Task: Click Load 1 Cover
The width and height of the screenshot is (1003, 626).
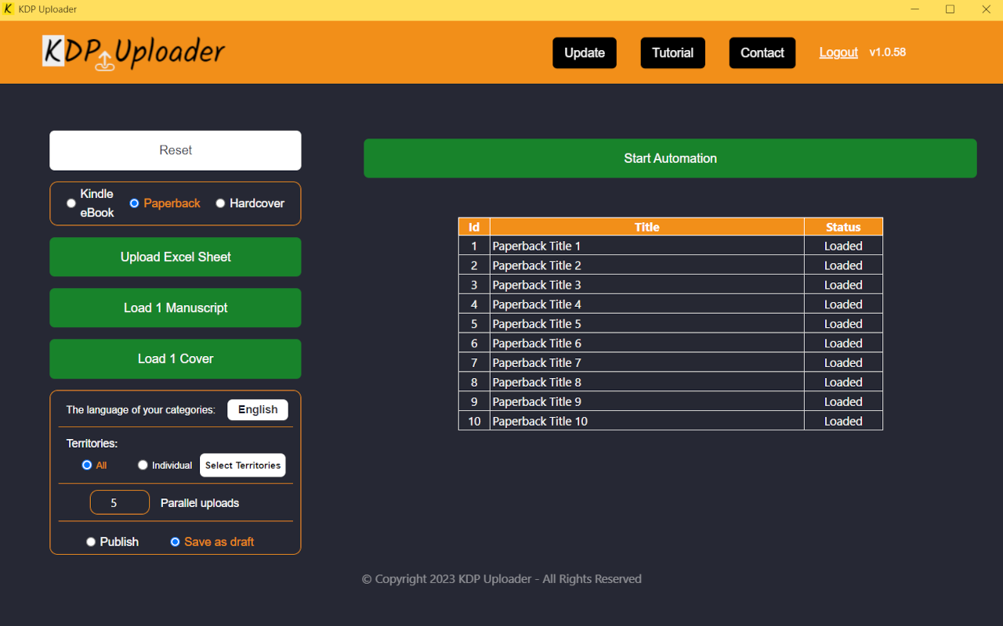Action: (x=176, y=358)
